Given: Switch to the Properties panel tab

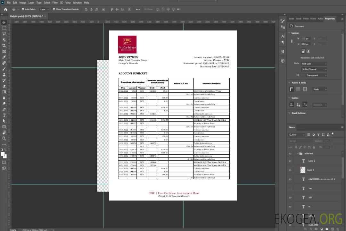Looking at the screenshot, I should [x=330, y=19].
